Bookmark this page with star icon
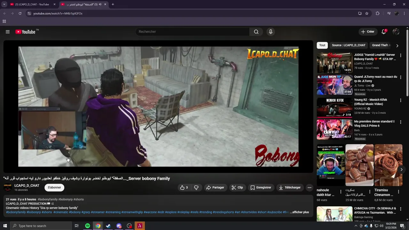The width and height of the screenshot is (409, 230). tap(367, 13)
